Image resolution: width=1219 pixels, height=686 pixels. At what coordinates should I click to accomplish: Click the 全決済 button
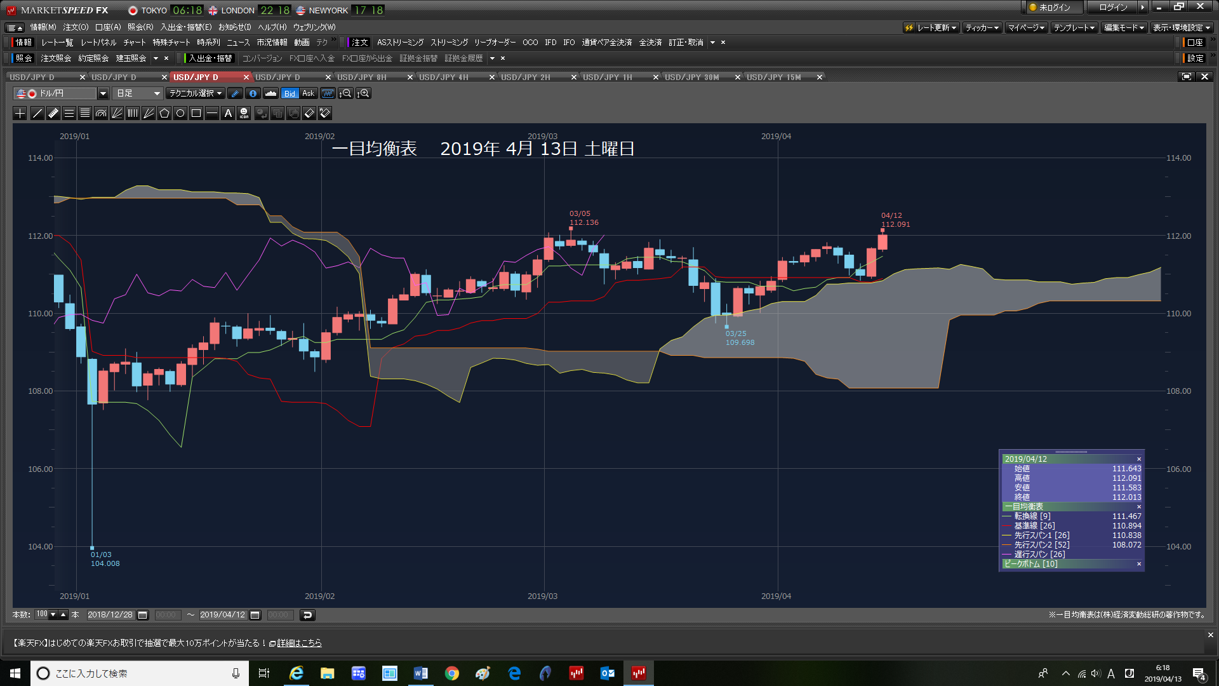point(650,43)
